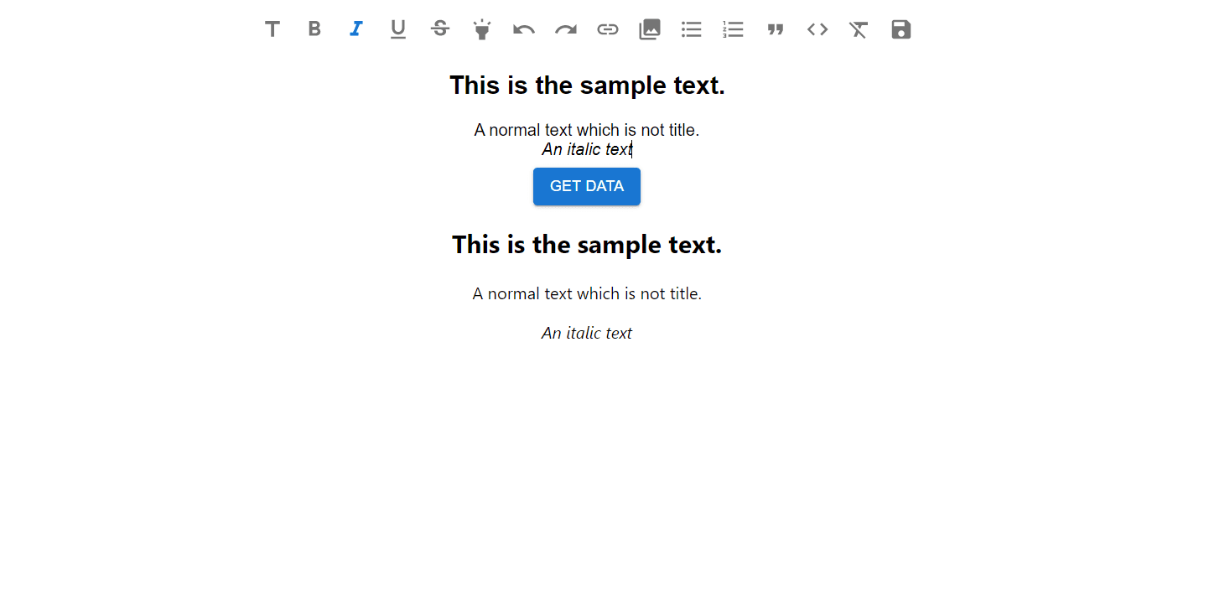Start a numbered list
Image resolution: width=1230 pixels, height=596 pixels.
(x=734, y=29)
